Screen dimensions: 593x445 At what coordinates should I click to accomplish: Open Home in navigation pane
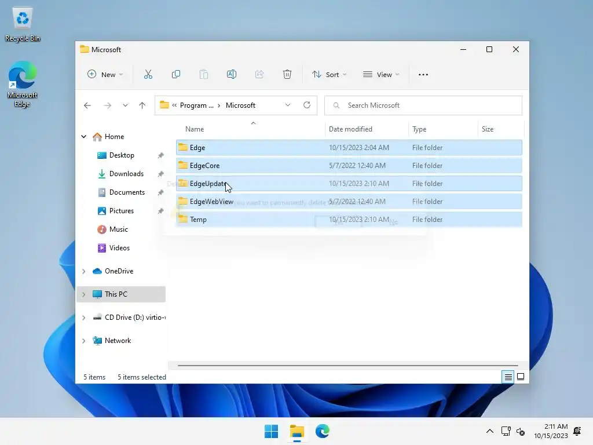(x=109, y=137)
